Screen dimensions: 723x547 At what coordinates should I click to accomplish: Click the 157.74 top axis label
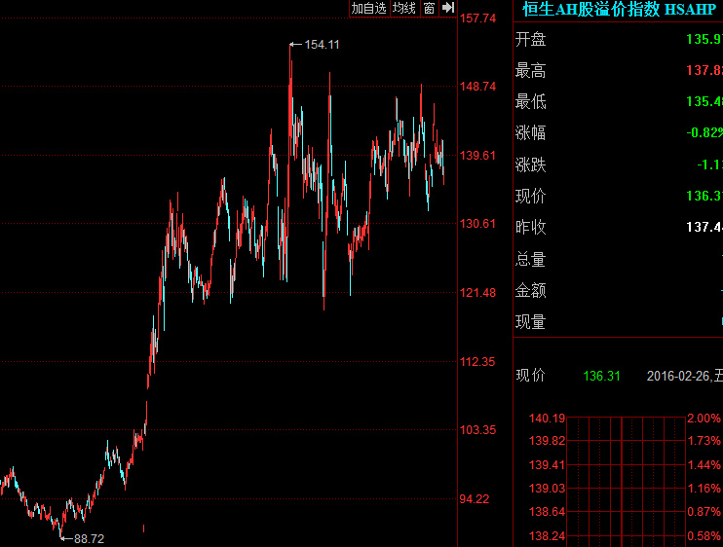pyautogui.click(x=479, y=18)
